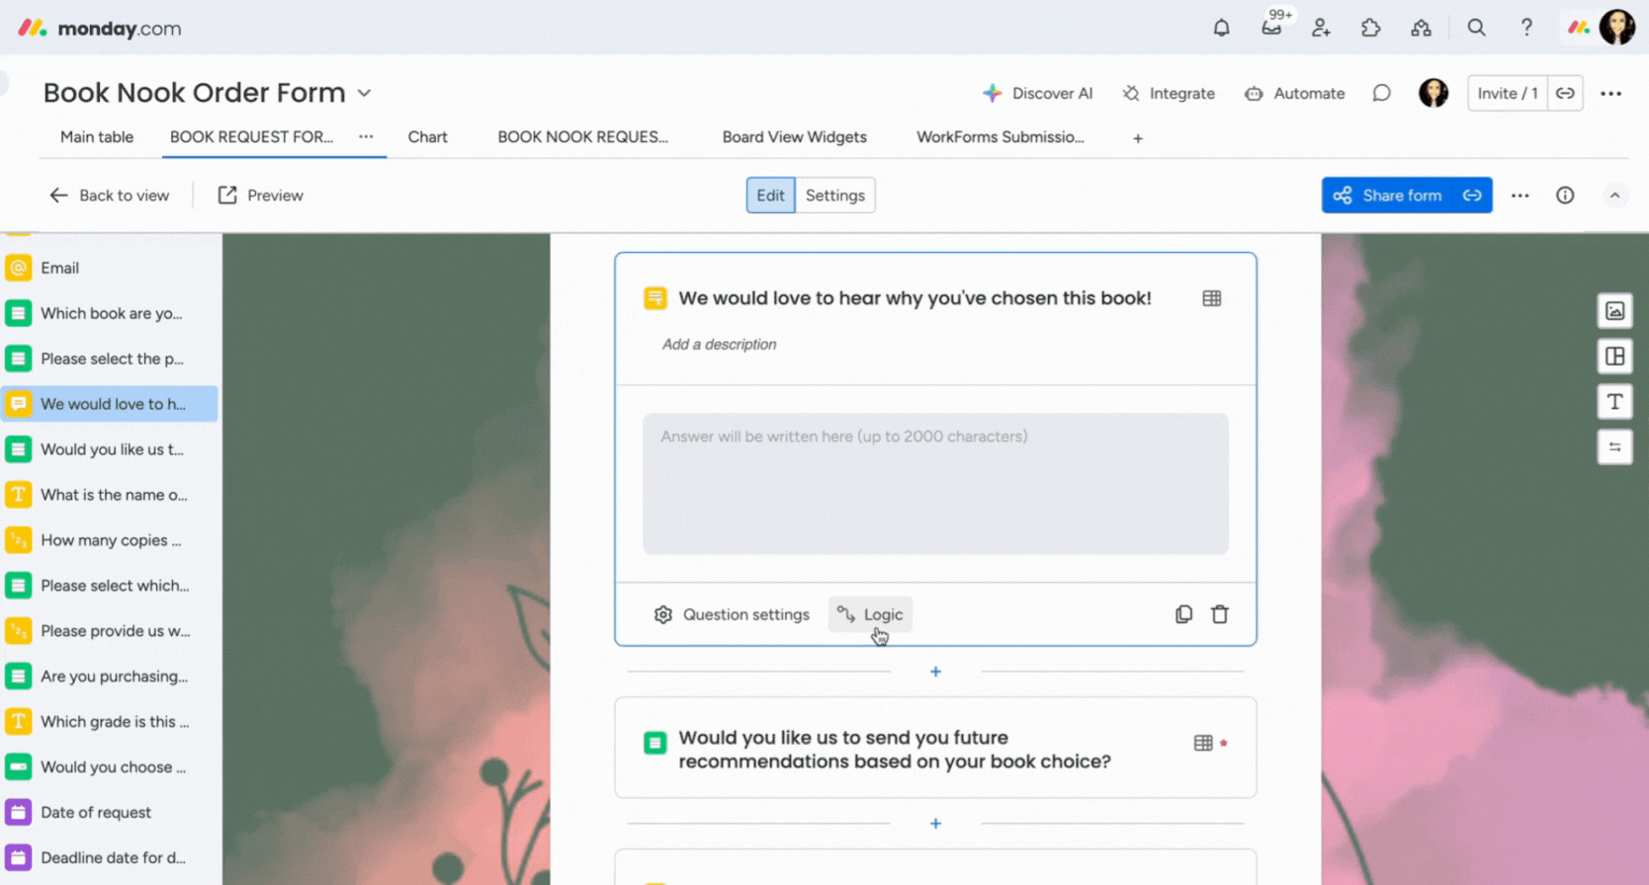Image resolution: width=1649 pixels, height=885 pixels.
Task: Switch to the Chart tab
Action: click(x=427, y=137)
